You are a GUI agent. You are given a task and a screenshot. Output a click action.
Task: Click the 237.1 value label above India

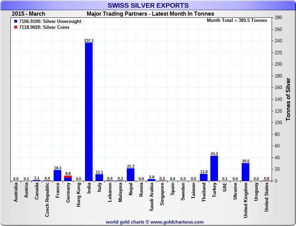[89, 40]
